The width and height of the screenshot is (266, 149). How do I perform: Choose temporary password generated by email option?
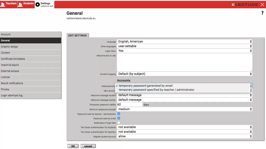pos(145,86)
